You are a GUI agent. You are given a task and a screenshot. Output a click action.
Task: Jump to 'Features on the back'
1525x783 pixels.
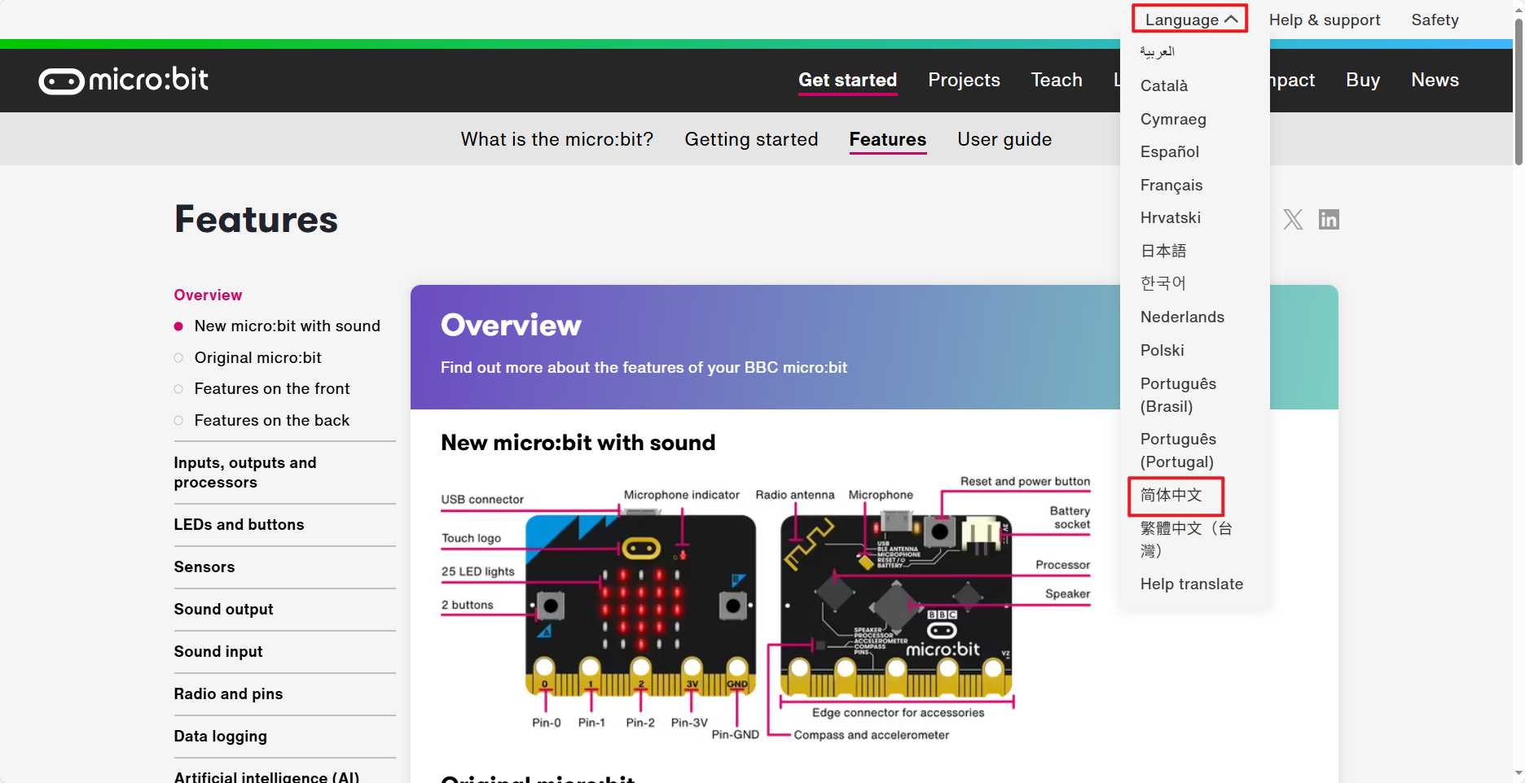click(271, 420)
